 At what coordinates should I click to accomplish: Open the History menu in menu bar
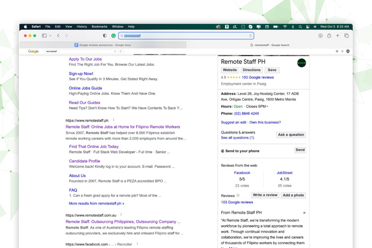pyautogui.click(x=82, y=27)
